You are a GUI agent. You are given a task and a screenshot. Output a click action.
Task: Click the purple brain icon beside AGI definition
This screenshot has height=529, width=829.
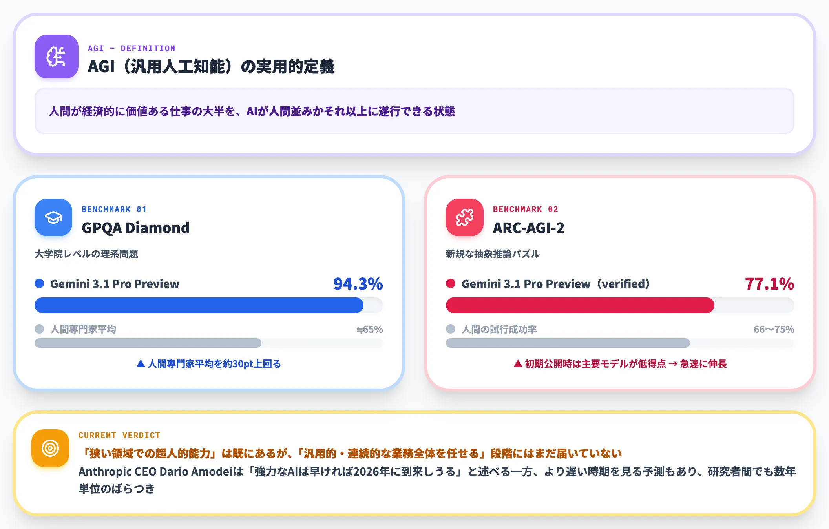57,57
